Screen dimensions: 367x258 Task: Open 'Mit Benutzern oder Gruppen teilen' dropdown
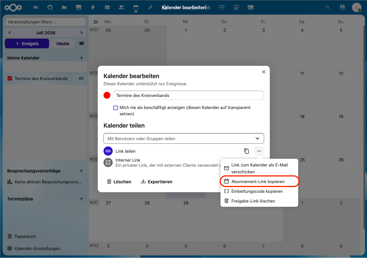184,138
